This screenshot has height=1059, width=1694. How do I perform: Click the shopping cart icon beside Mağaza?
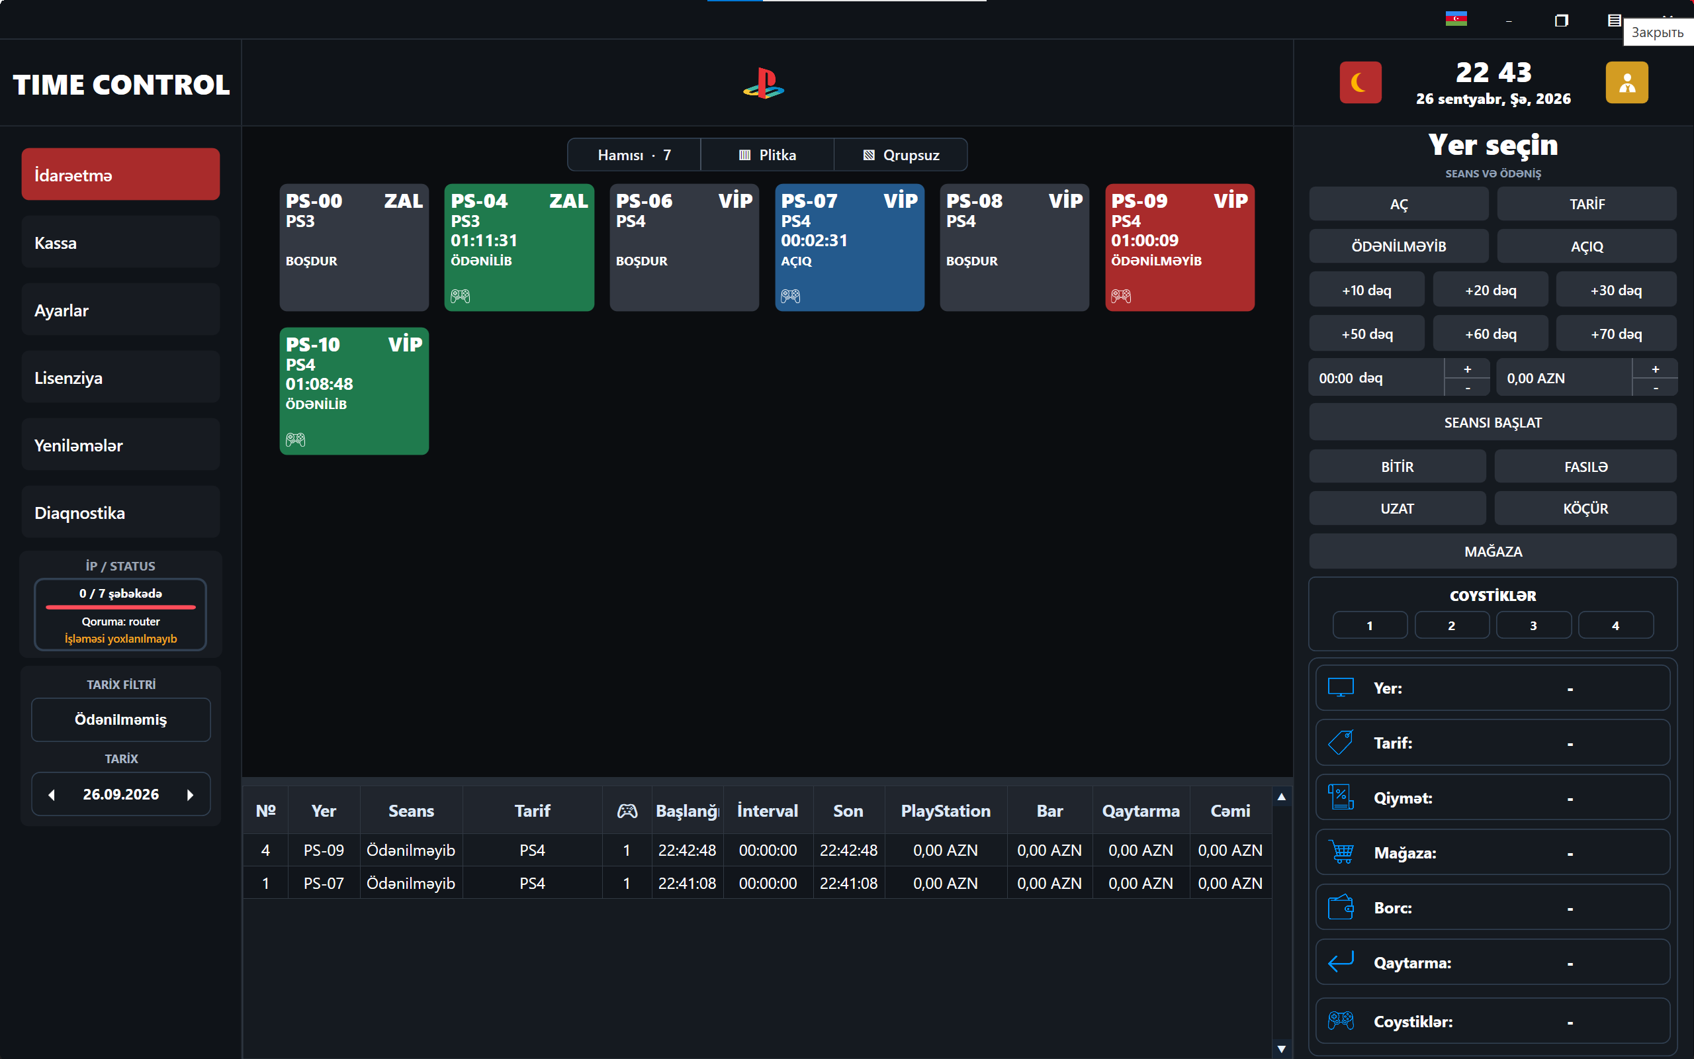[x=1341, y=852]
